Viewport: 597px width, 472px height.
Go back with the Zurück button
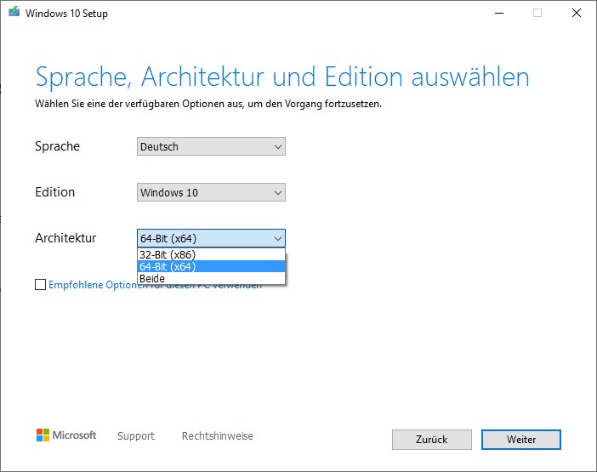pyautogui.click(x=432, y=440)
